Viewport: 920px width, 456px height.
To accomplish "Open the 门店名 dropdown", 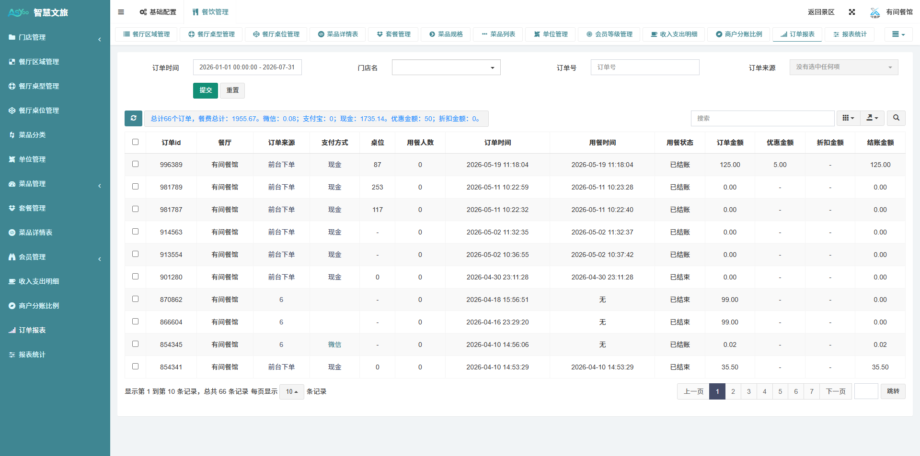I will point(446,67).
